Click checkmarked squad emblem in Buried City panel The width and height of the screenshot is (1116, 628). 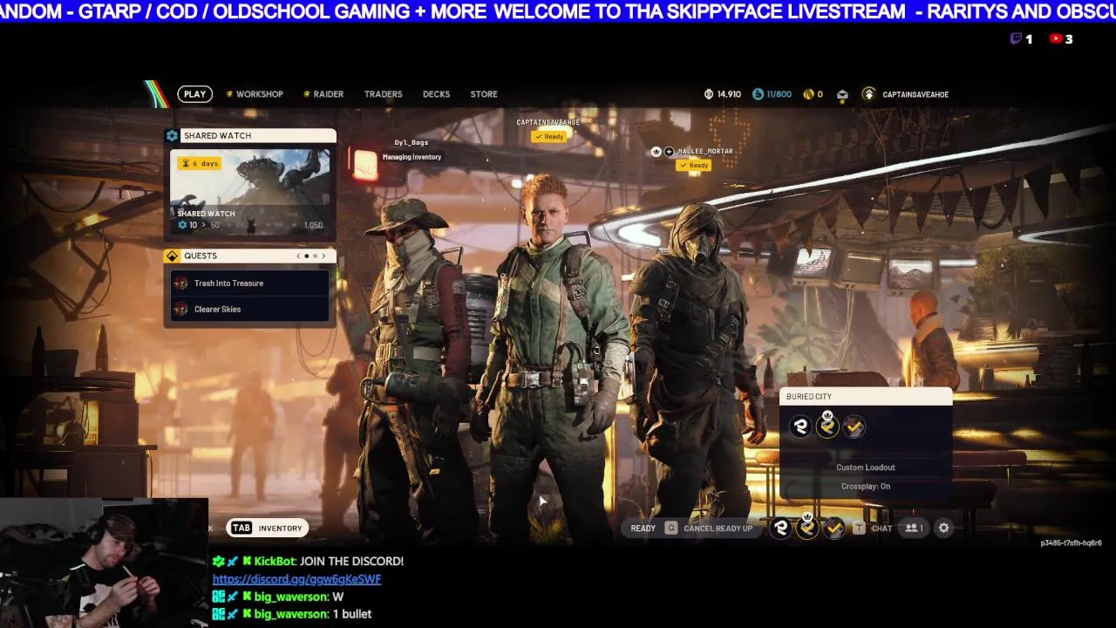pyautogui.click(x=854, y=427)
